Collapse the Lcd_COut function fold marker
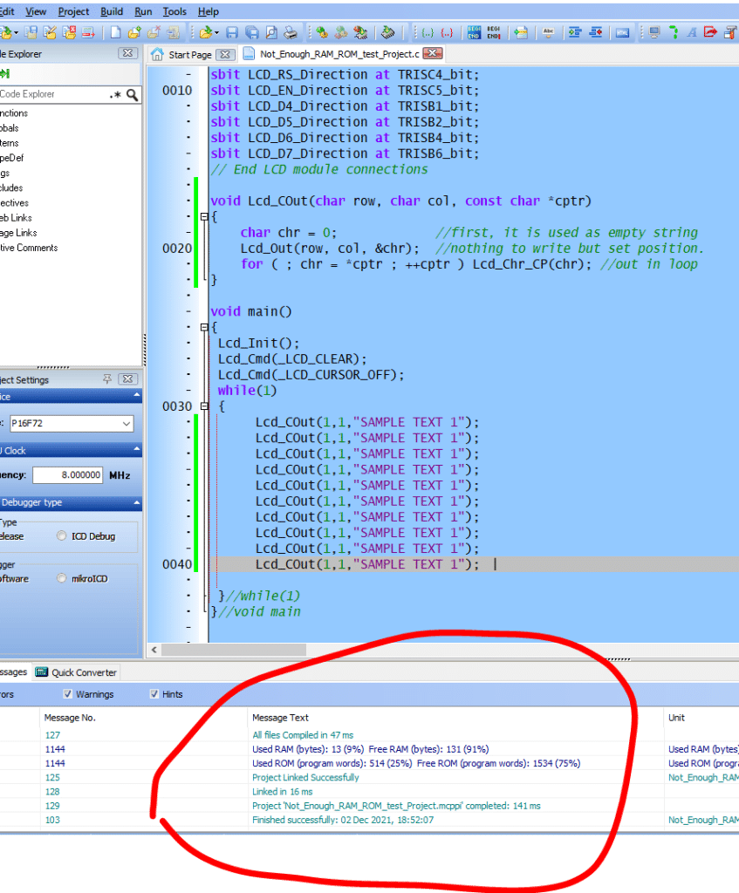739x893 pixels. pyautogui.click(x=204, y=216)
